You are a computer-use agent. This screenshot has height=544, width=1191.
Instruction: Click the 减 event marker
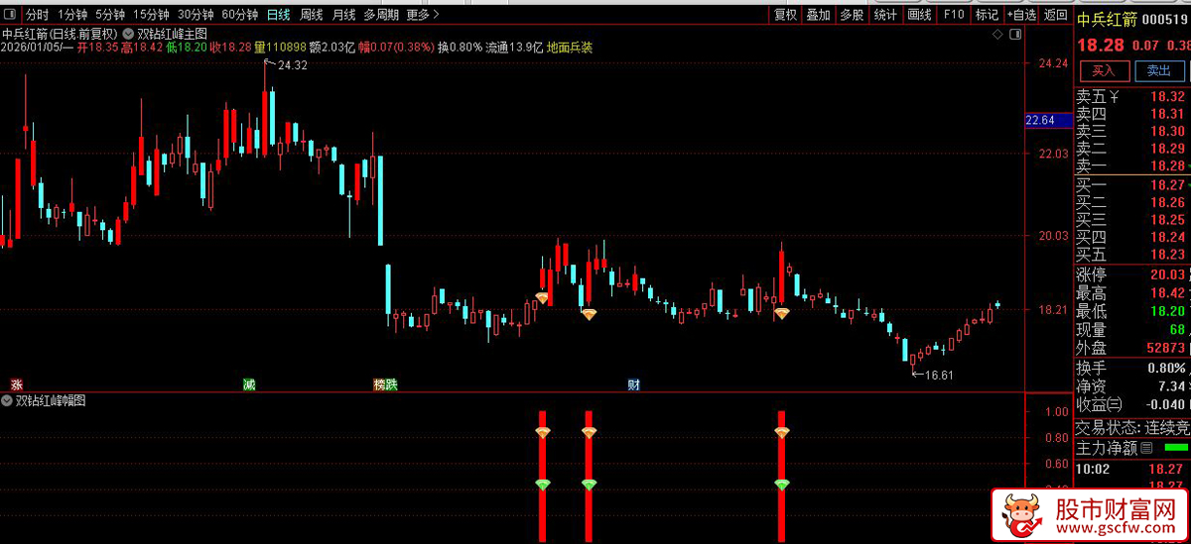[249, 383]
